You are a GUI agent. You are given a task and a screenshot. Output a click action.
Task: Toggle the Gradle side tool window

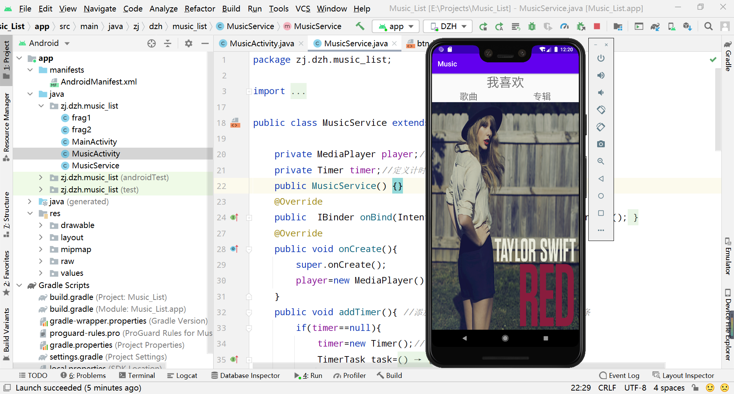coord(728,56)
